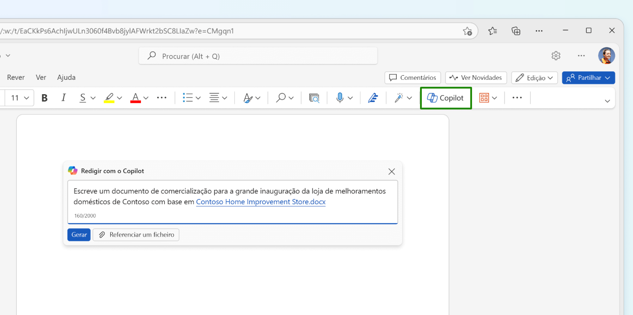The width and height of the screenshot is (633, 315).
Task: Click Referenciar um ficheiro
Action: coord(136,235)
